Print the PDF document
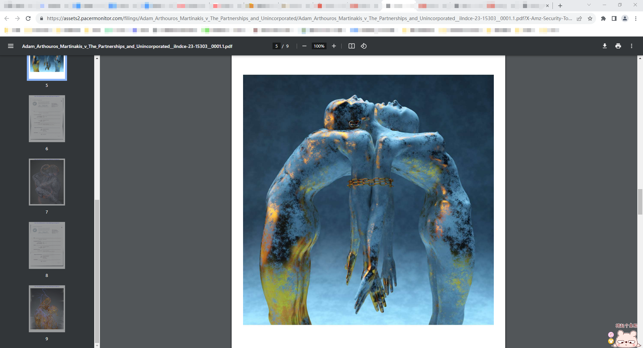Screen dimensions: 643x348 click(618, 46)
